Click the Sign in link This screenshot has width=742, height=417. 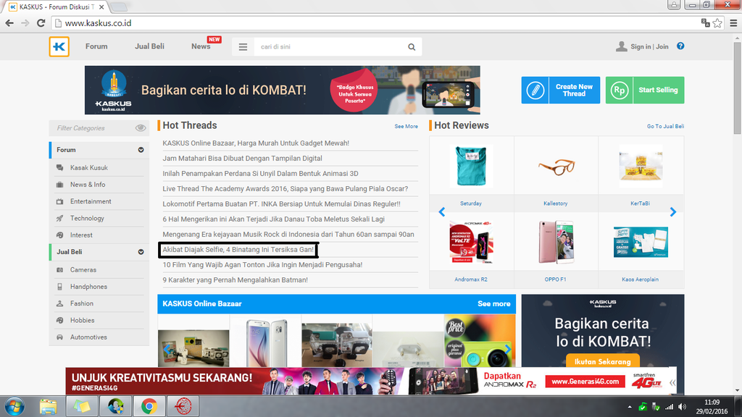(641, 46)
